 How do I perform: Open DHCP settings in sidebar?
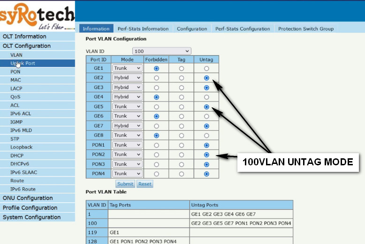coord(17,155)
